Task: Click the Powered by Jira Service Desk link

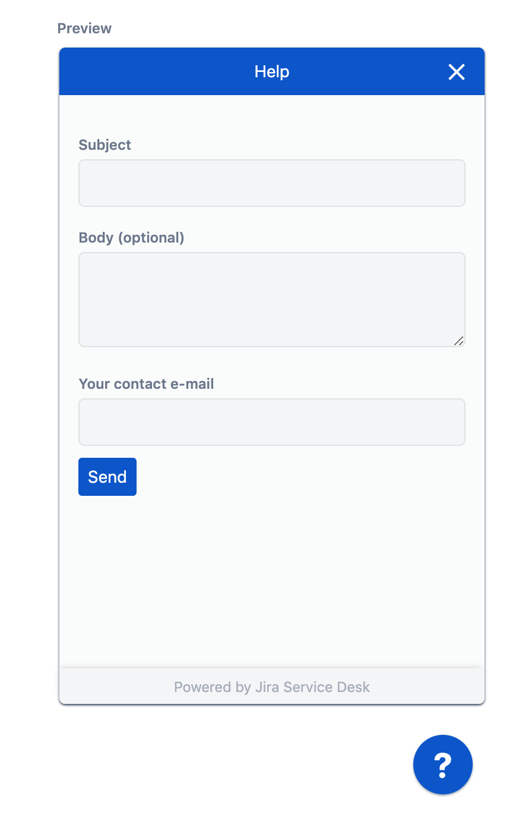Action: (x=271, y=687)
